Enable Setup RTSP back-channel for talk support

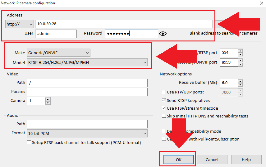click(29, 142)
